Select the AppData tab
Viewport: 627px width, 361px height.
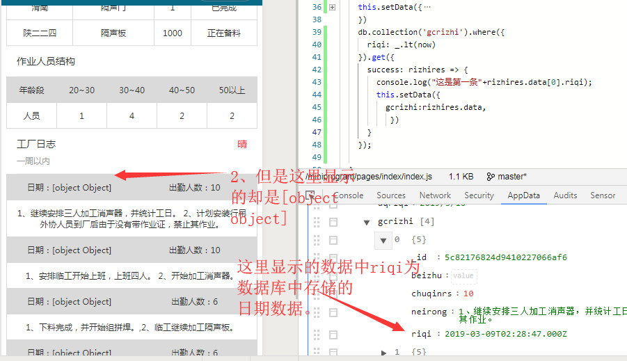pos(523,195)
